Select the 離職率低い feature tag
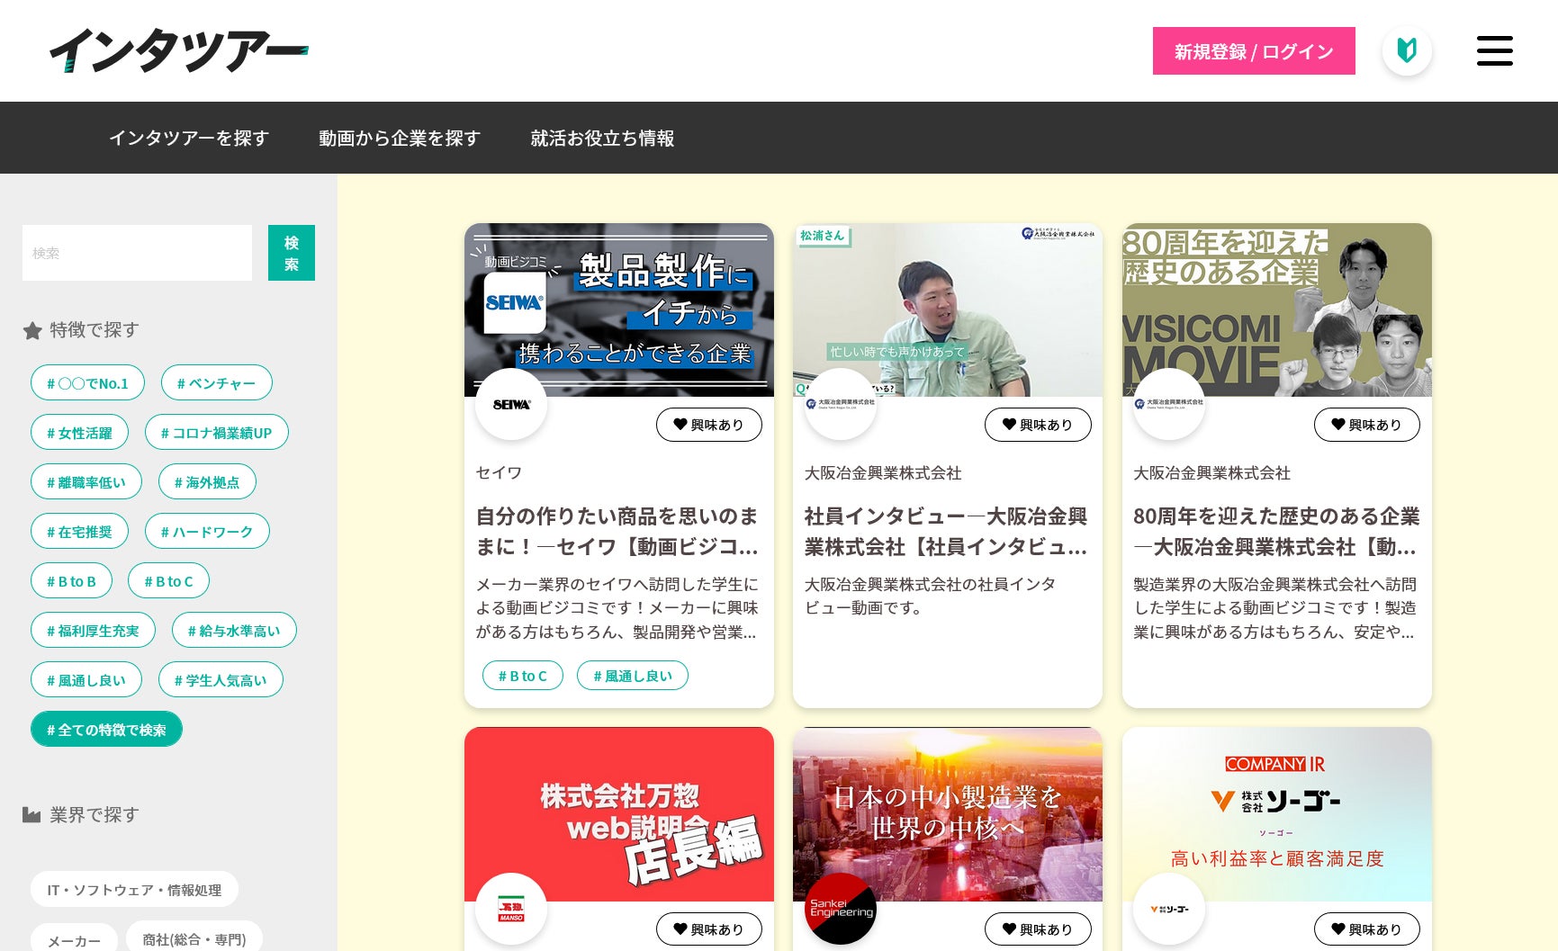Image resolution: width=1558 pixels, height=951 pixels. tap(86, 482)
